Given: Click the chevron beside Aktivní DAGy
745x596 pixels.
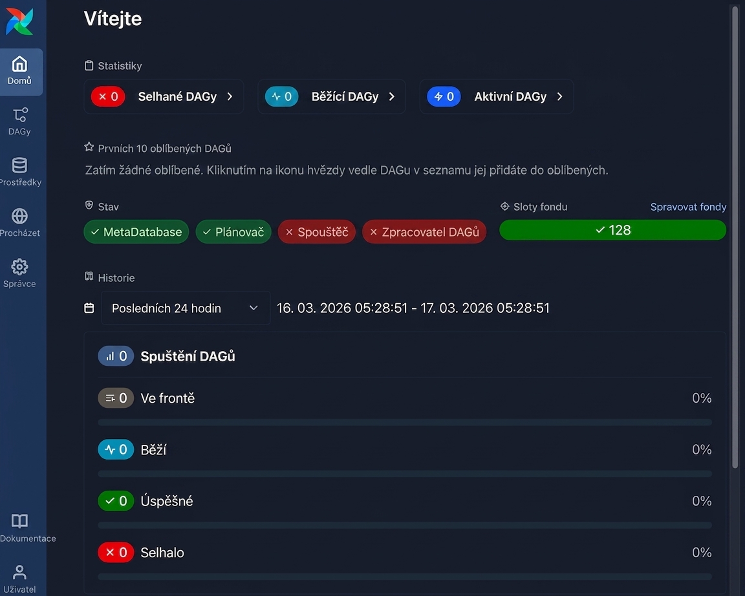Looking at the screenshot, I should pyautogui.click(x=559, y=96).
